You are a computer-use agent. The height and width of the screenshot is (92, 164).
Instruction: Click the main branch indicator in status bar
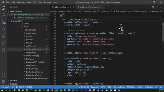click(x=6, y=87)
